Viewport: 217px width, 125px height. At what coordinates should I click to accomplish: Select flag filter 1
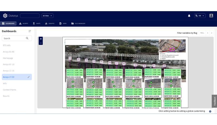(x=208, y=33)
